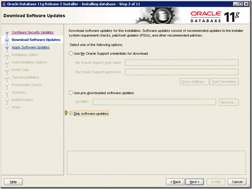The height and width of the screenshot is (189, 252).
Task: Select Use pre-downloaded software updates option
Action: pos(71,93)
